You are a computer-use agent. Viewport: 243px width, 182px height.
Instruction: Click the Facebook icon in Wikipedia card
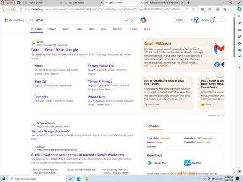pyautogui.click(x=217, y=65)
